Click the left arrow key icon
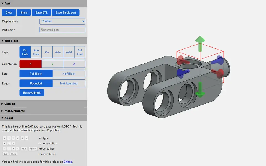Image resolution: width=266 pixels, height=166 pixels. click(5, 149)
